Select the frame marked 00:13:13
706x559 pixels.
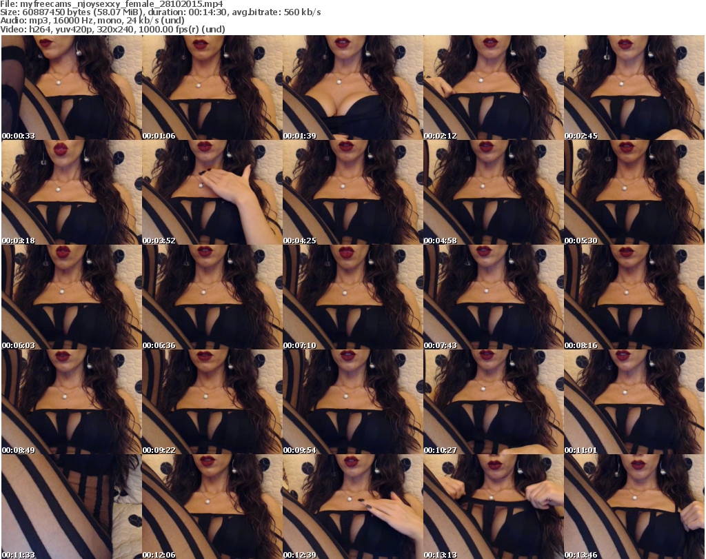point(494,507)
